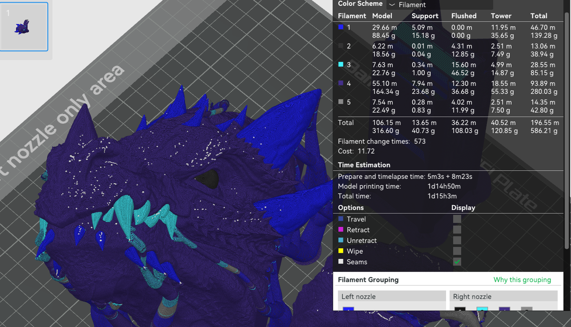571x327 pixels.
Task: Enable the Travel display checkbox
Action: point(457,219)
